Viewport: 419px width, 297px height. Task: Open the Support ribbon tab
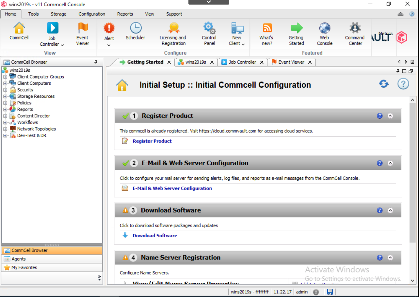(x=174, y=14)
